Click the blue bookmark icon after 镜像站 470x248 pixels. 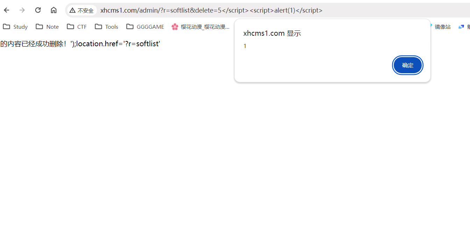(x=461, y=27)
